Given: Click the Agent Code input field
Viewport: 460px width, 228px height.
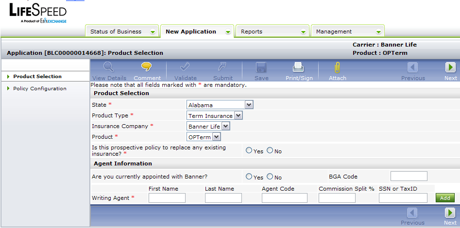Looking at the screenshot, I should pyautogui.click(x=285, y=198).
